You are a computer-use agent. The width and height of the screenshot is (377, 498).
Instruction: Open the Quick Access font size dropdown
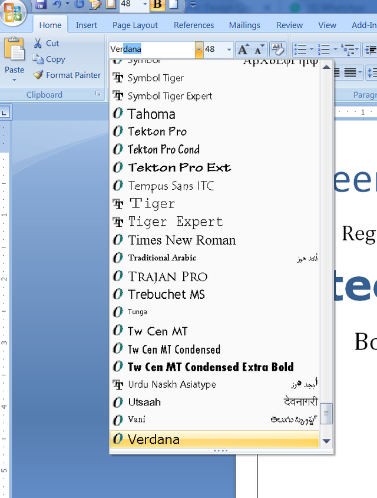pyautogui.click(x=145, y=4)
